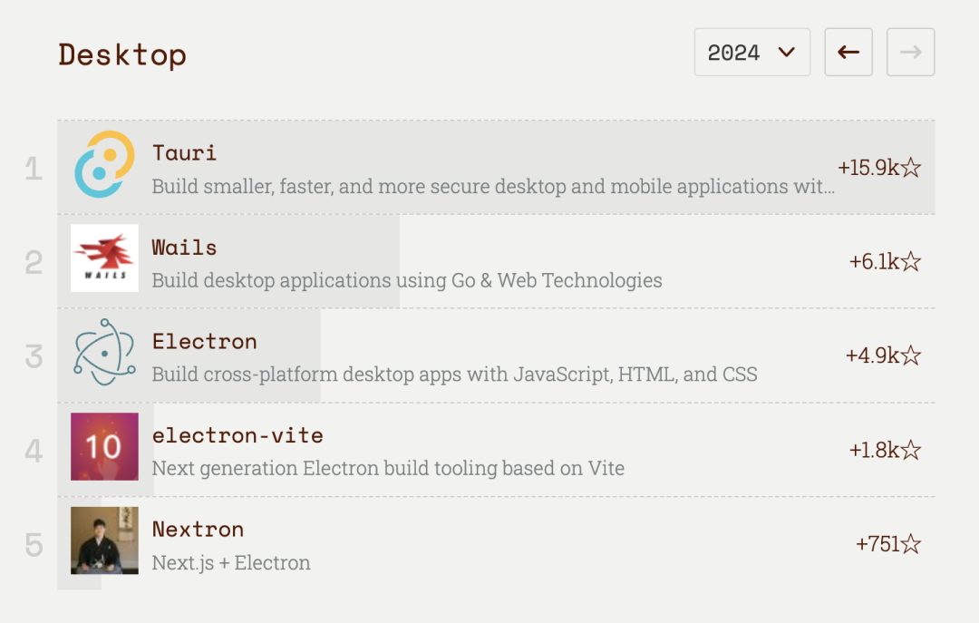Screen dimensions: 979x623
Task: Click the +15.9k star count
Action: click(x=868, y=168)
